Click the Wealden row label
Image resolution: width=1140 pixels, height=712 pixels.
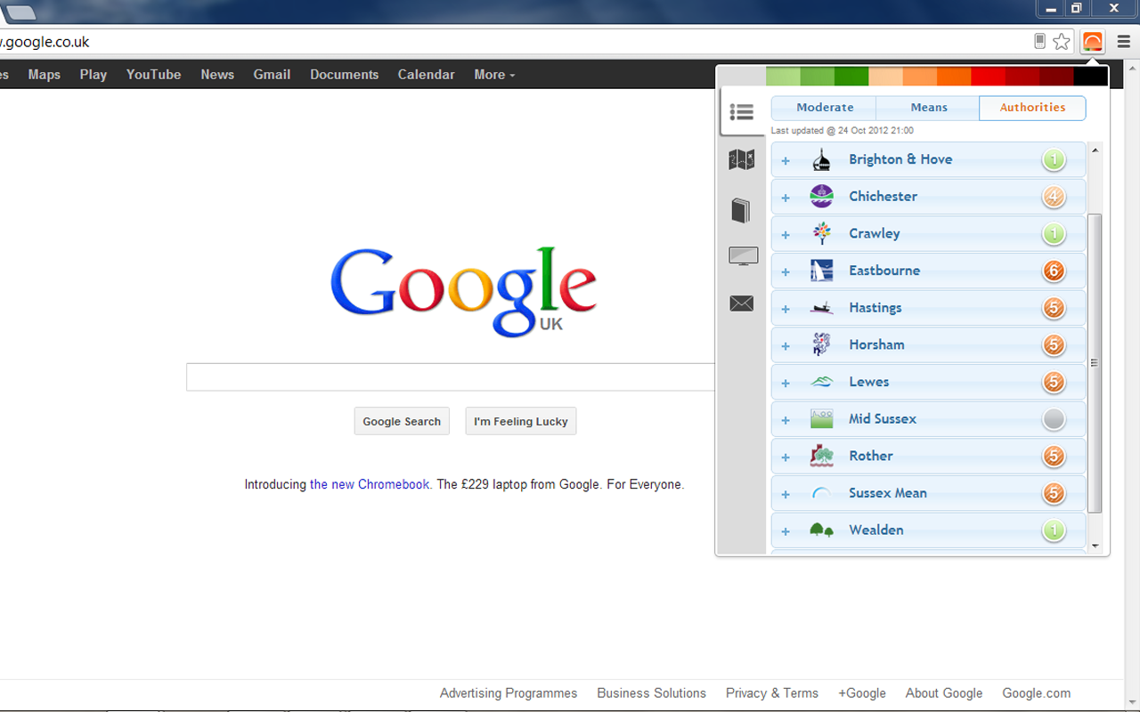(875, 530)
